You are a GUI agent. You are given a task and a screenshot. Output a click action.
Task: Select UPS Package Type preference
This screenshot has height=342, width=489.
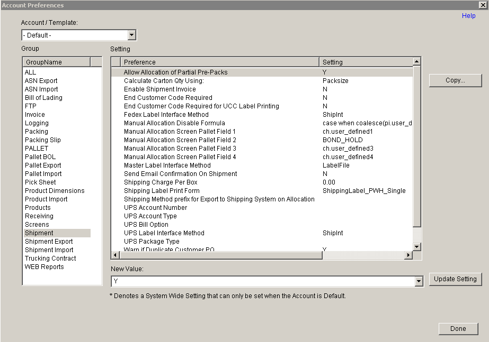(262, 242)
